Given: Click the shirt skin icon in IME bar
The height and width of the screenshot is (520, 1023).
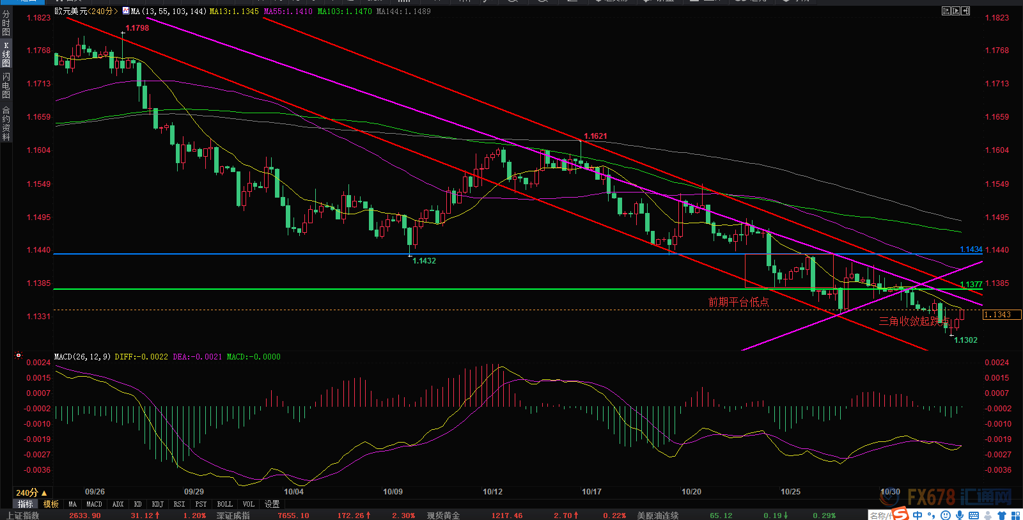Looking at the screenshot, I should tap(1001, 516).
